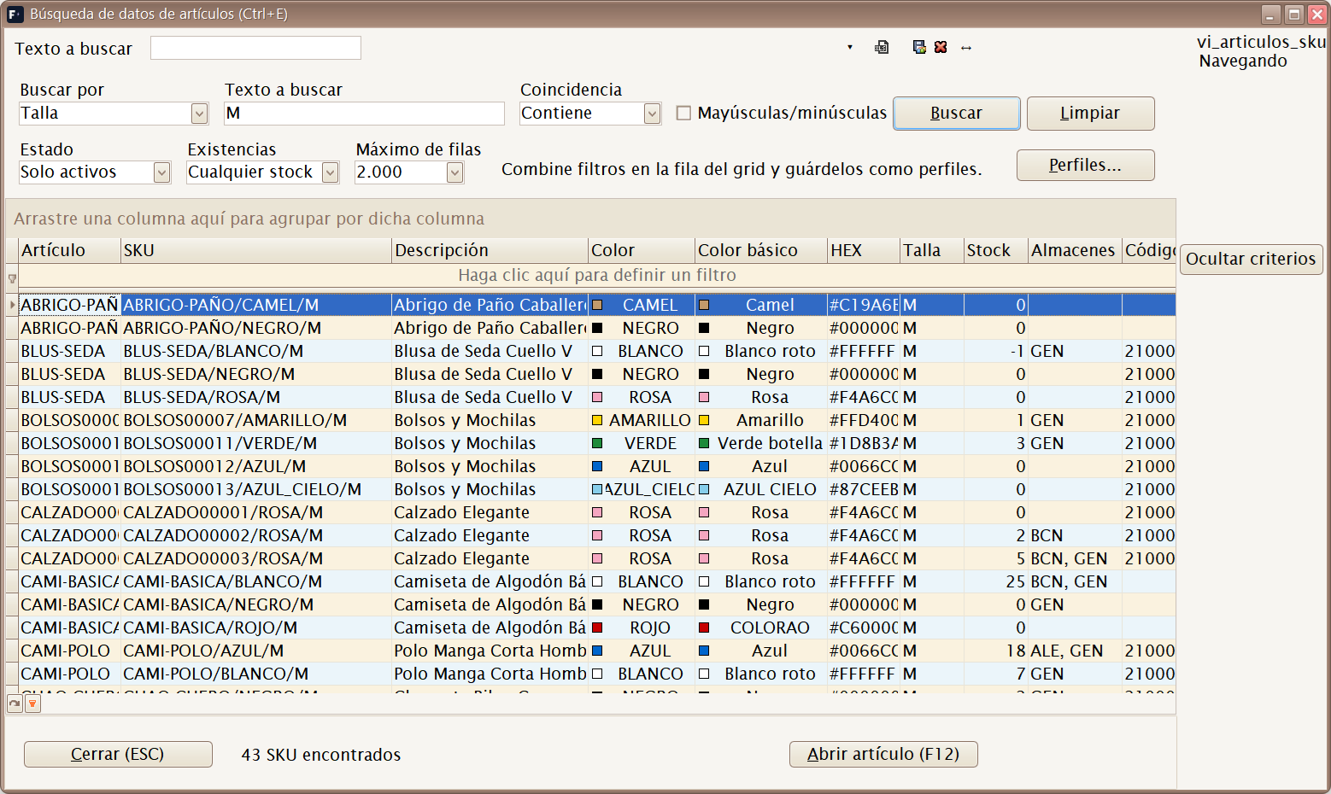Sort by SKU column header
This screenshot has height=794, width=1331.
point(255,250)
